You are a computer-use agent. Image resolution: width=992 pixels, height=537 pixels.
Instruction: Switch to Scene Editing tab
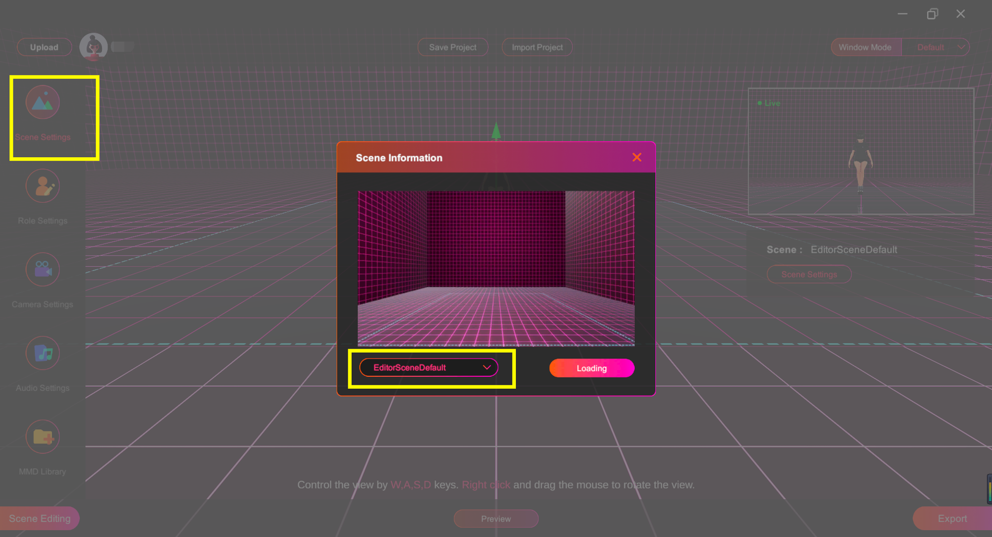pos(40,519)
